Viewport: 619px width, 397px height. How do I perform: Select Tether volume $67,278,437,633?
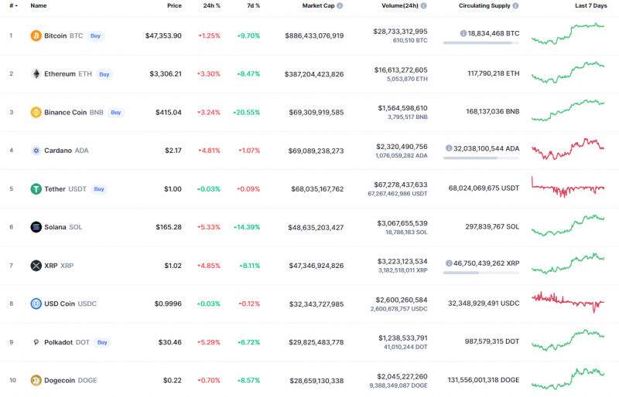click(401, 185)
